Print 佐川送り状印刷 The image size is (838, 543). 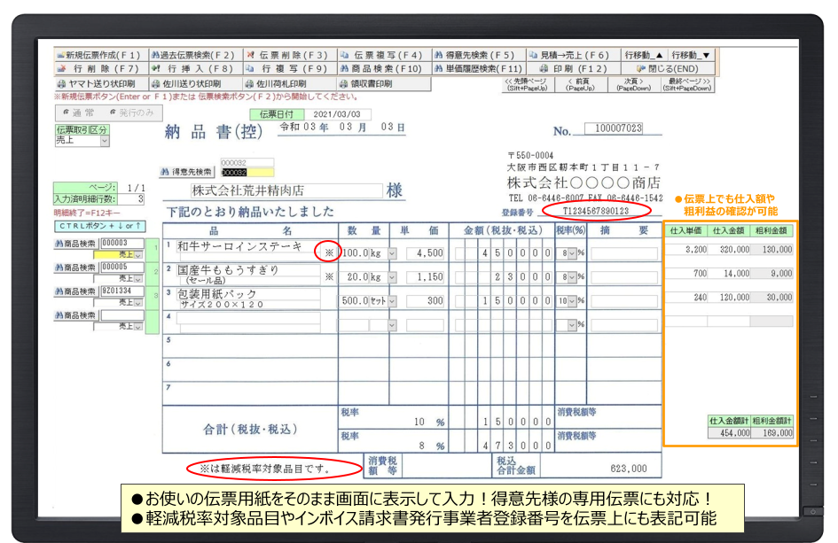pyautogui.click(x=195, y=84)
